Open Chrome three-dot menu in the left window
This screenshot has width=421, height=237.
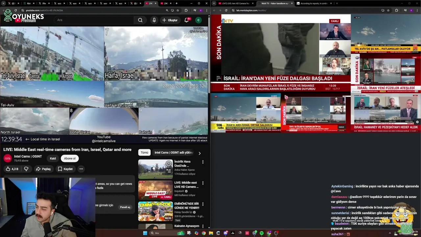(207, 10)
